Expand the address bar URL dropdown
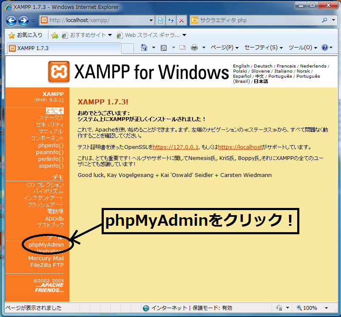The height and width of the screenshot is (317, 341). [151, 20]
